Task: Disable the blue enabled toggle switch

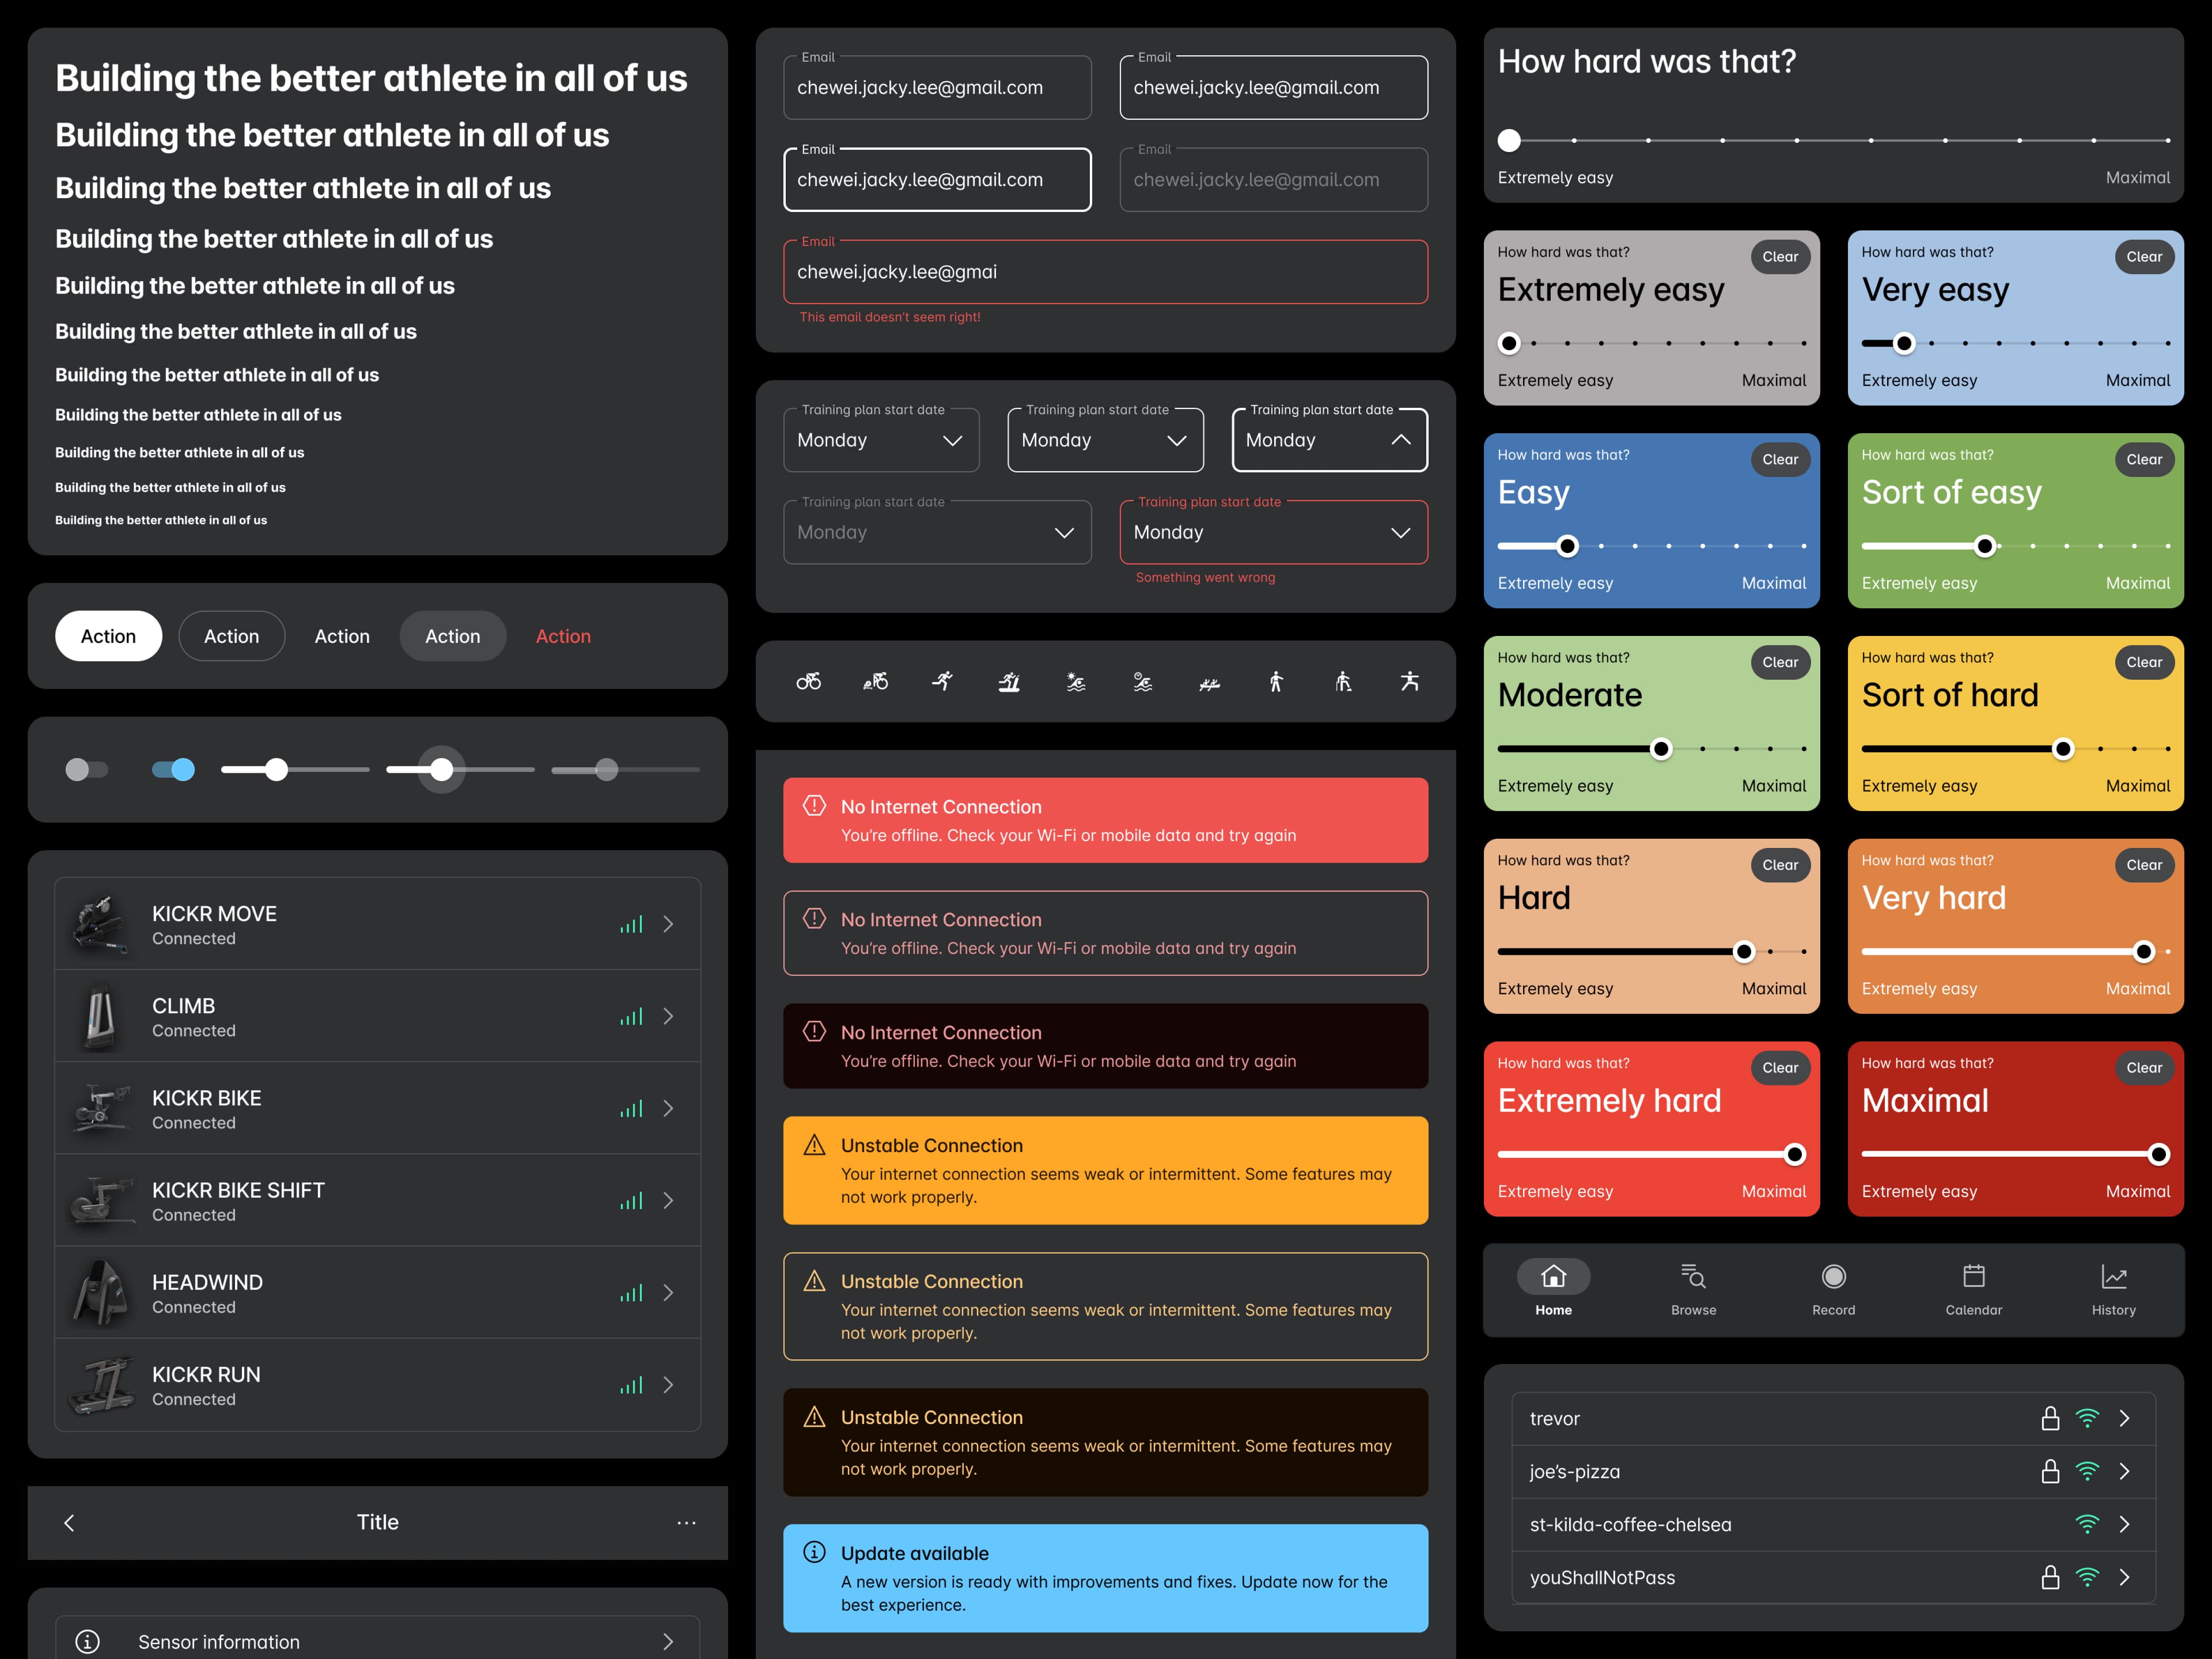Action: click(173, 769)
